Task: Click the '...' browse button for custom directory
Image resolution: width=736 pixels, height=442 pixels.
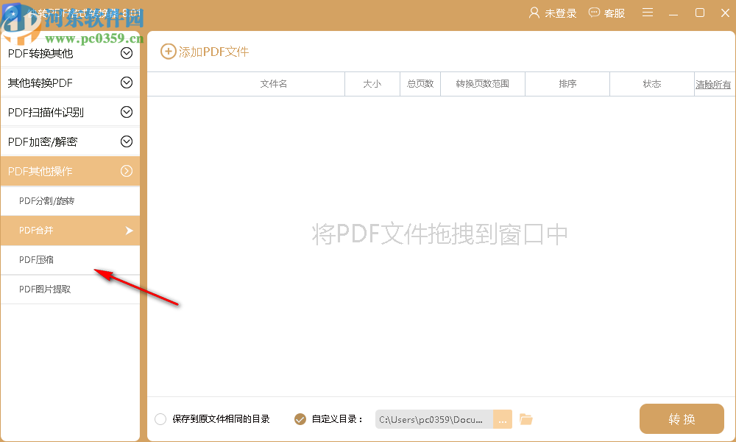Action: point(503,418)
